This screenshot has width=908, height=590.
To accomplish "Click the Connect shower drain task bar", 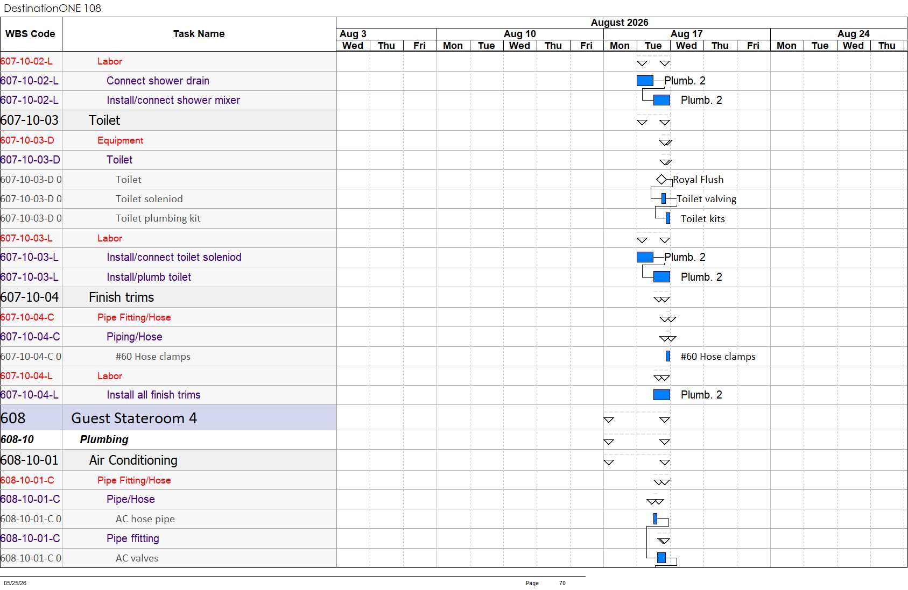I will 645,81.
